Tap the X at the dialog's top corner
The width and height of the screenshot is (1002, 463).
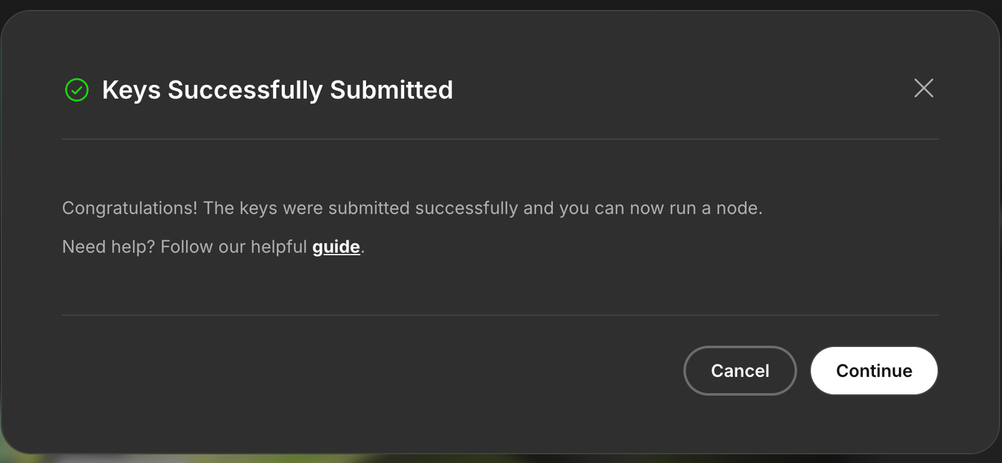[x=923, y=88]
